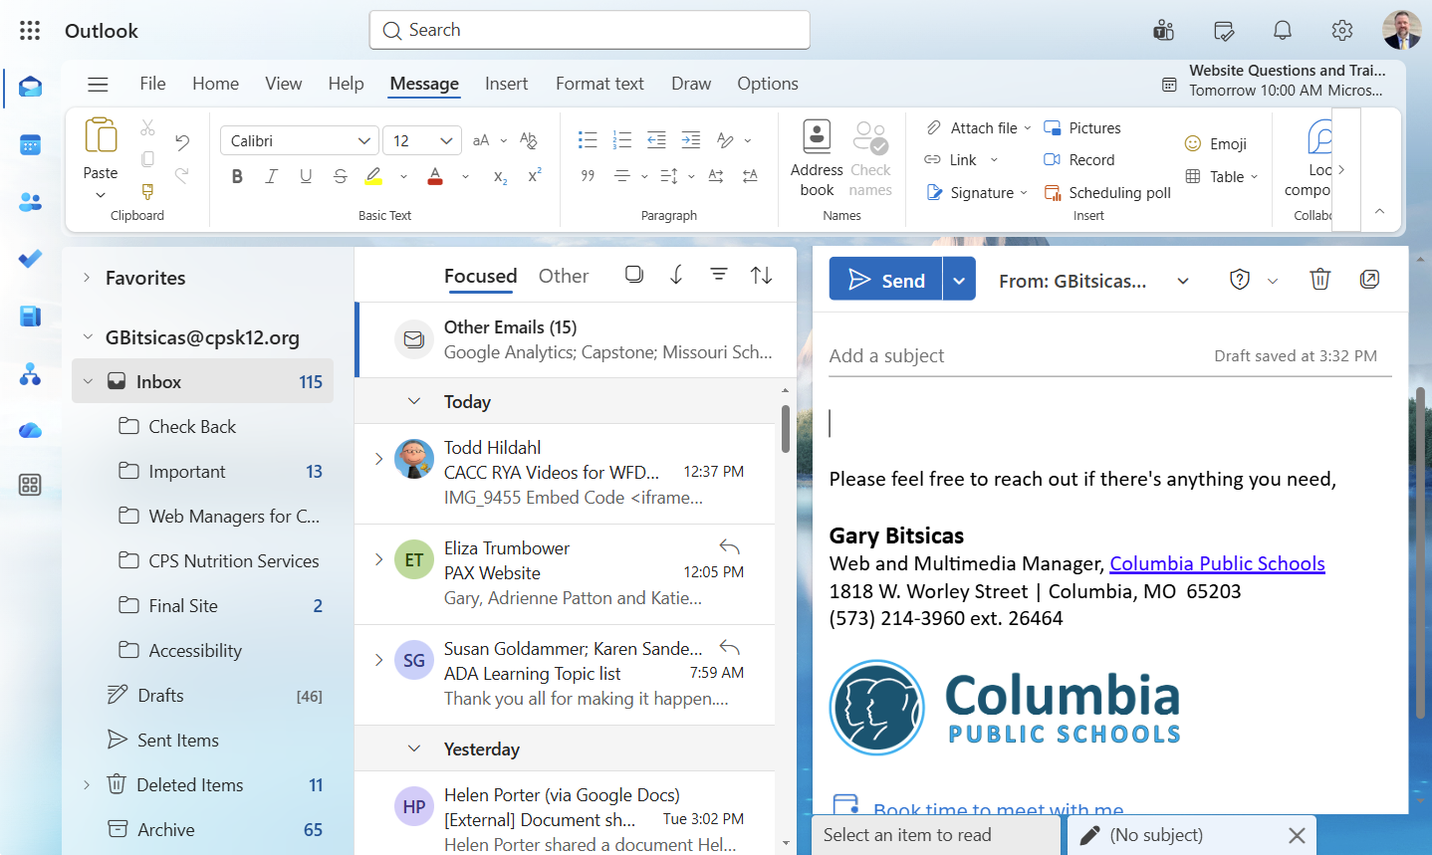The width and height of the screenshot is (1432, 855).
Task: Open Teams chat icon in header
Action: (1163, 31)
